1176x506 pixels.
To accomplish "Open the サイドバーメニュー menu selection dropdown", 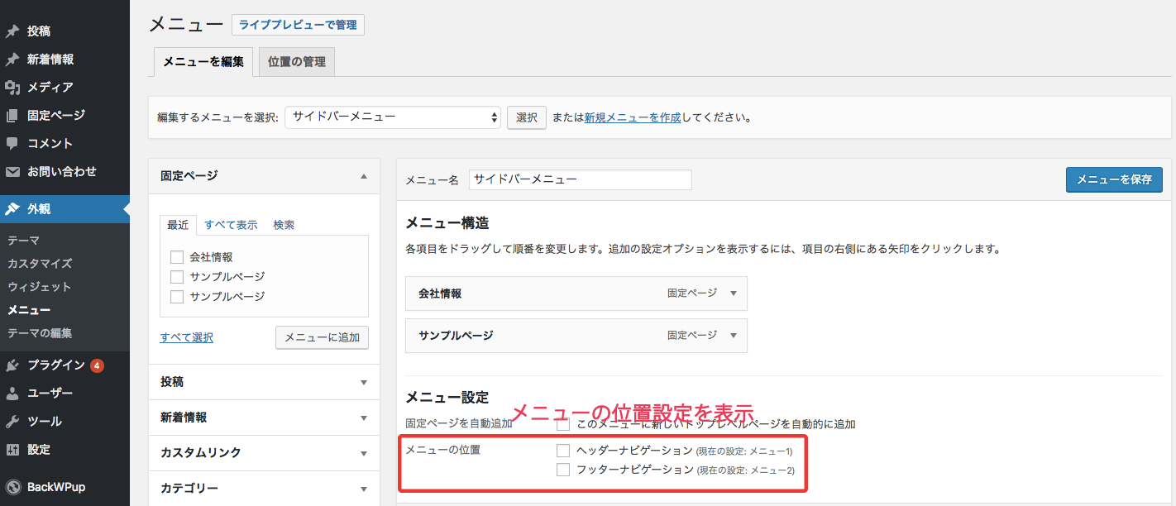I will click(x=393, y=117).
